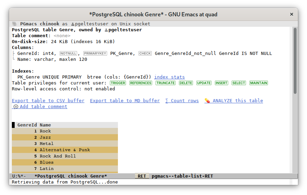Viewport: 307px width, 195px height.
Task: Click the DELETE privilege badge
Action: 186,83
